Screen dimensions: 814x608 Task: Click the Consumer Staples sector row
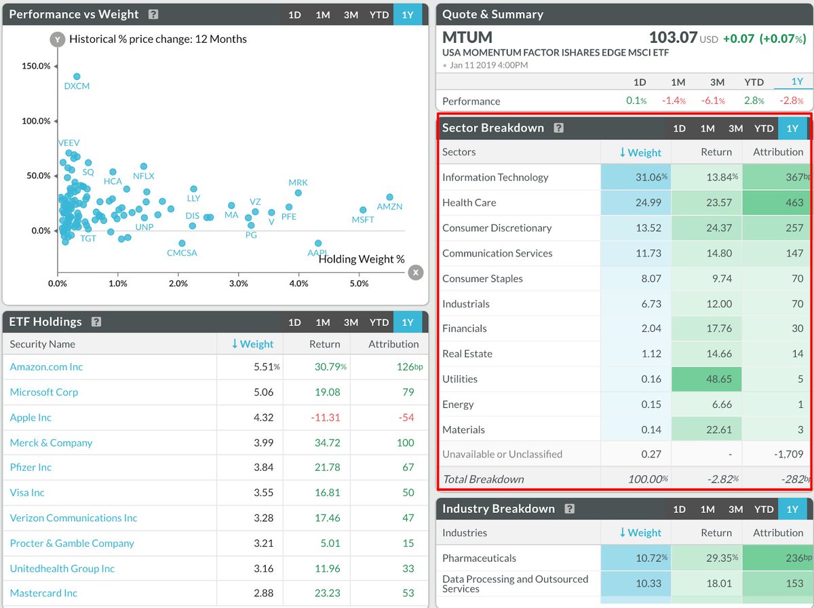pos(624,278)
